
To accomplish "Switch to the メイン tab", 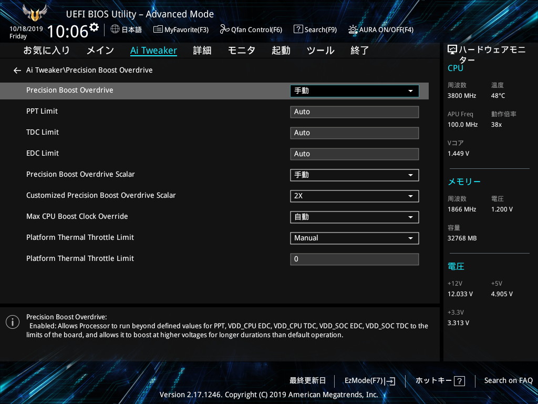I will (100, 50).
